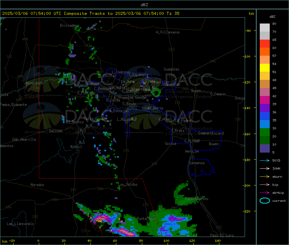Click the white 30HM arrow in legend
The width and height of the screenshot is (289, 245).
point(265,168)
